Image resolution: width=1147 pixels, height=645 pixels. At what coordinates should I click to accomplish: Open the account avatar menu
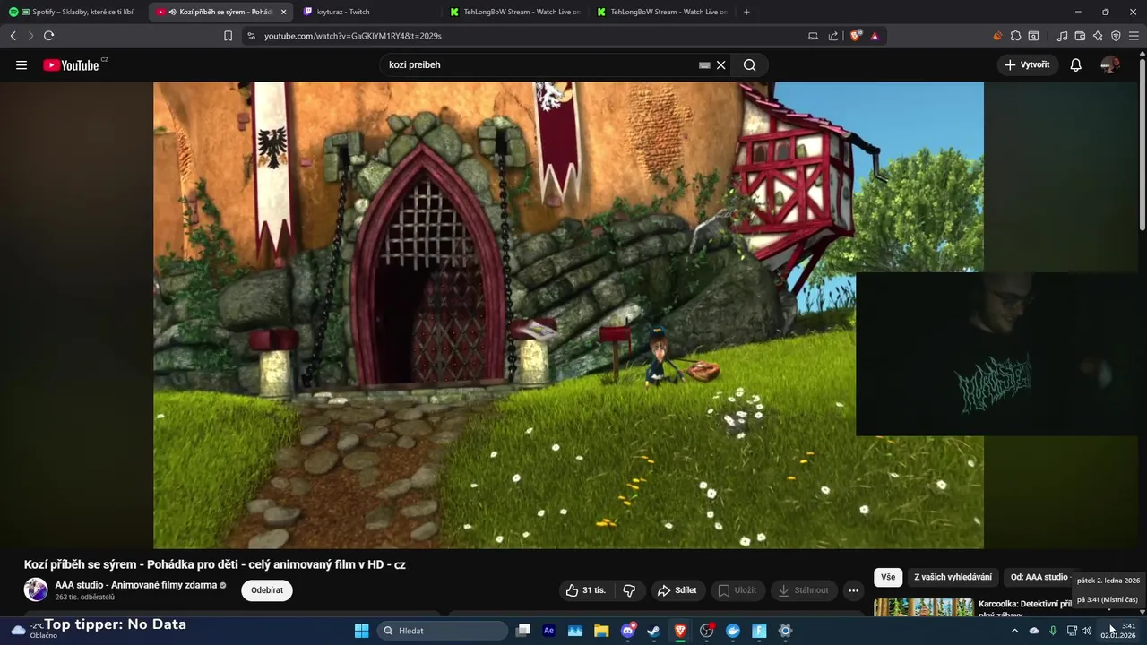pyautogui.click(x=1110, y=64)
